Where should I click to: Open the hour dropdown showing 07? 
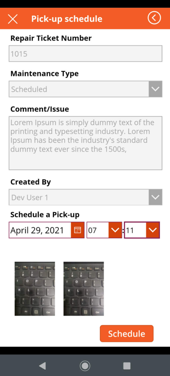115,230
